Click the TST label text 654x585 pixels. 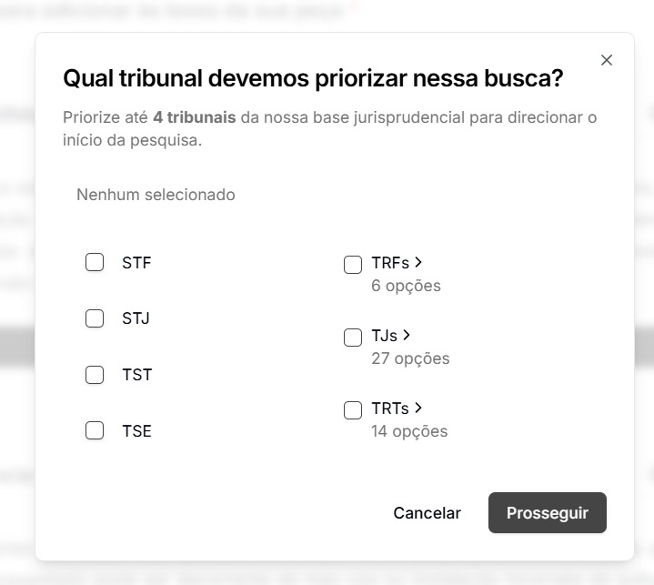point(137,375)
